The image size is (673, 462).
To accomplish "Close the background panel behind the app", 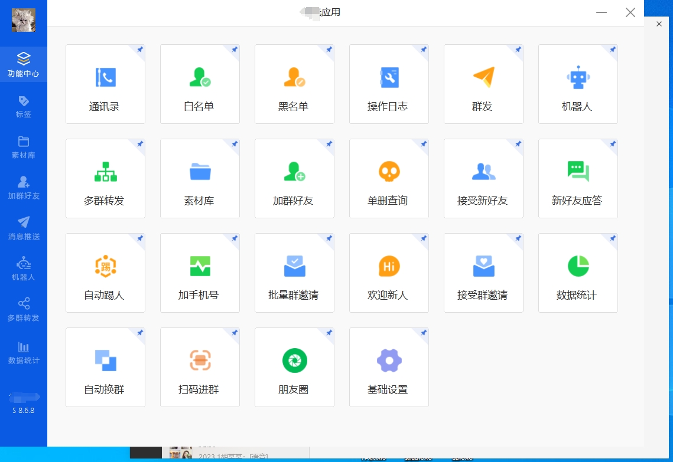I will pyautogui.click(x=659, y=24).
